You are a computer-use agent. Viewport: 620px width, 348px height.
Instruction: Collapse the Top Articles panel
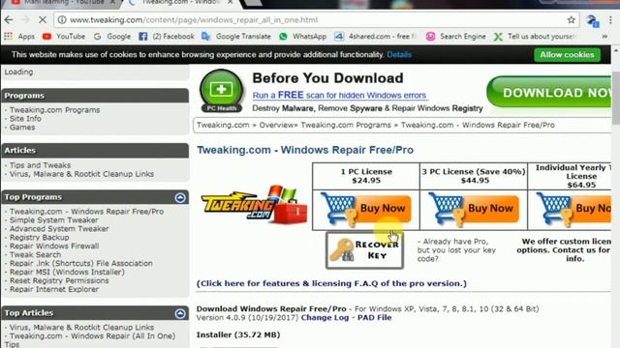pyautogui.click(x=180, y=313)
